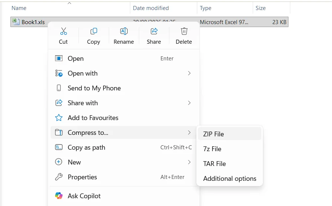Expand the Open with submenu arrow
This screenshot has width=332, height=206.
tap(189, 73)
